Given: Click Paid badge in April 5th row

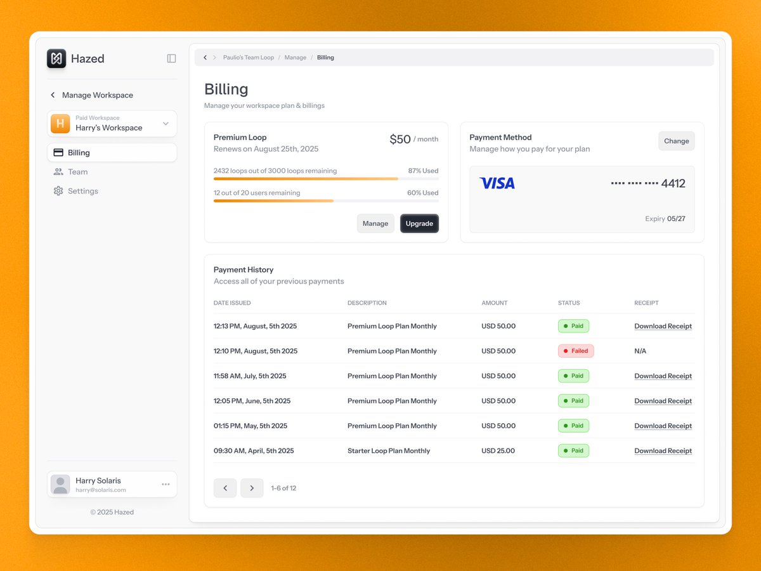Looking at the screenshot, I should [573, 451].
